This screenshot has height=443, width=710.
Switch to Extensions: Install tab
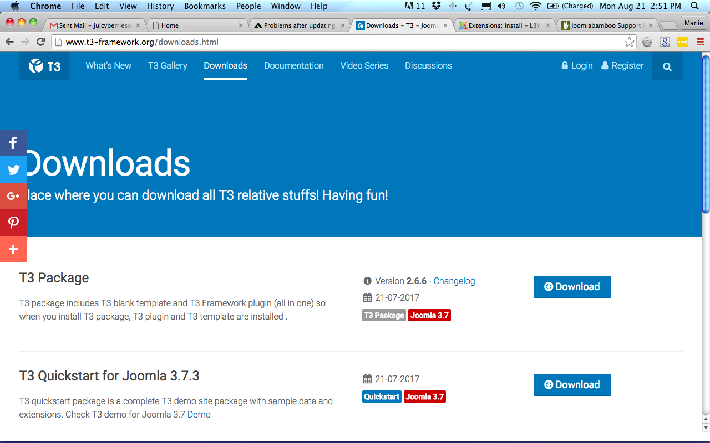[504, 25]
